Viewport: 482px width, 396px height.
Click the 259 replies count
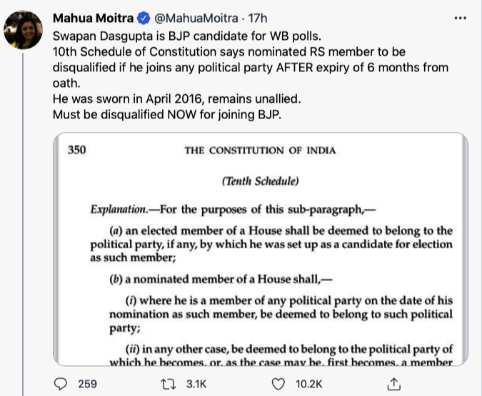tap(87, 385)
